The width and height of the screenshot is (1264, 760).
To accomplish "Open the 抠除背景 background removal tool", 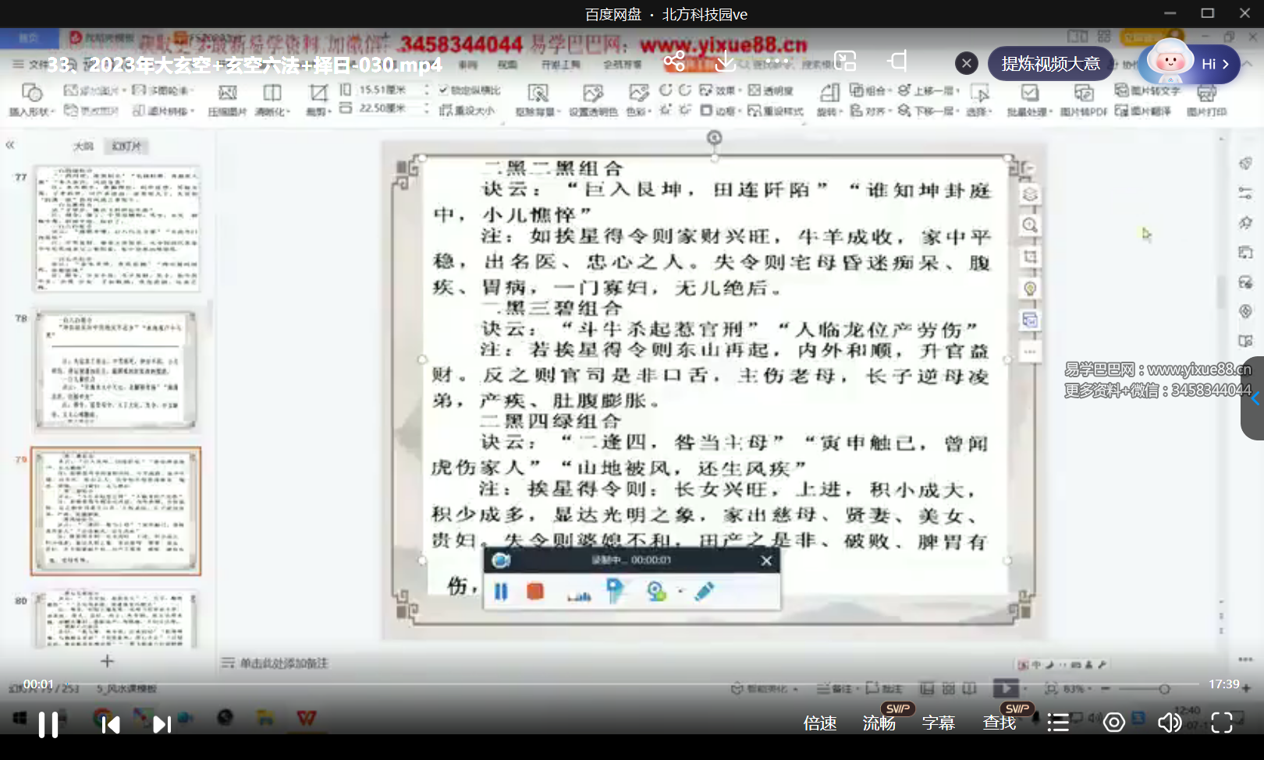I will (538, 101).
